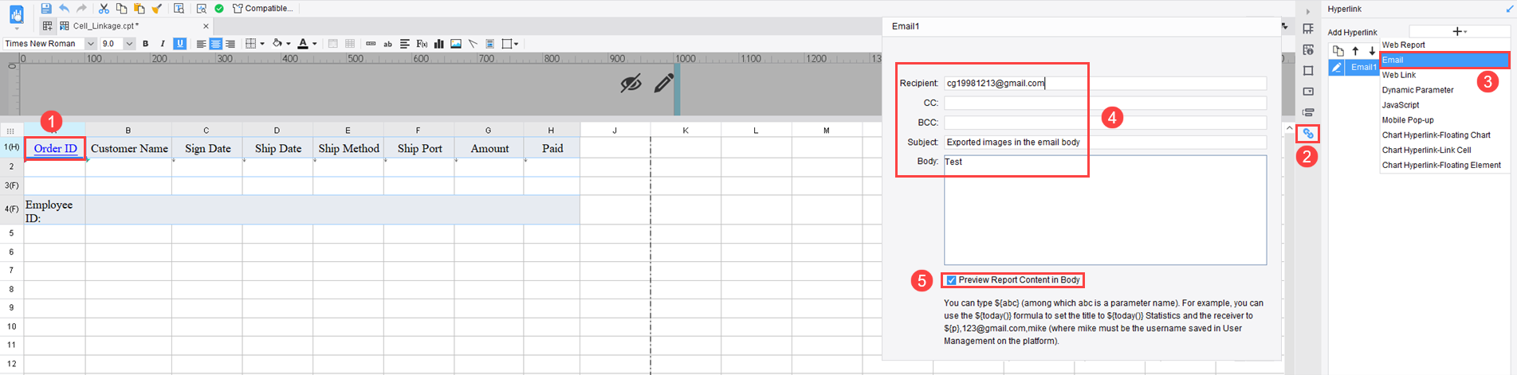Expand the cell border style dropdown arrow

click(x=261, y=44)
